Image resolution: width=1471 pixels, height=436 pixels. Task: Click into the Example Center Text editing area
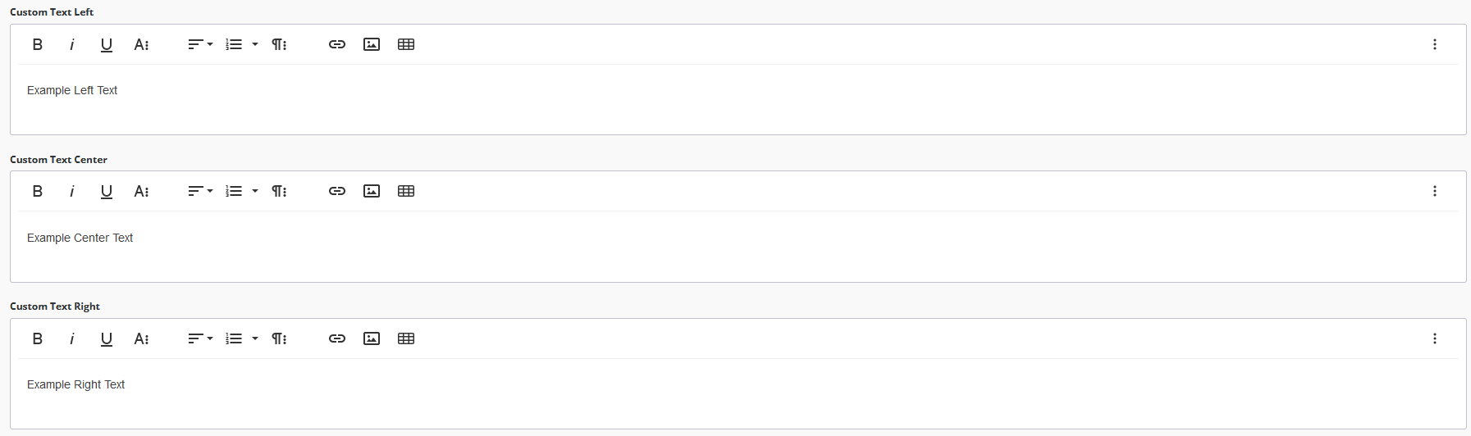(738, 246)
